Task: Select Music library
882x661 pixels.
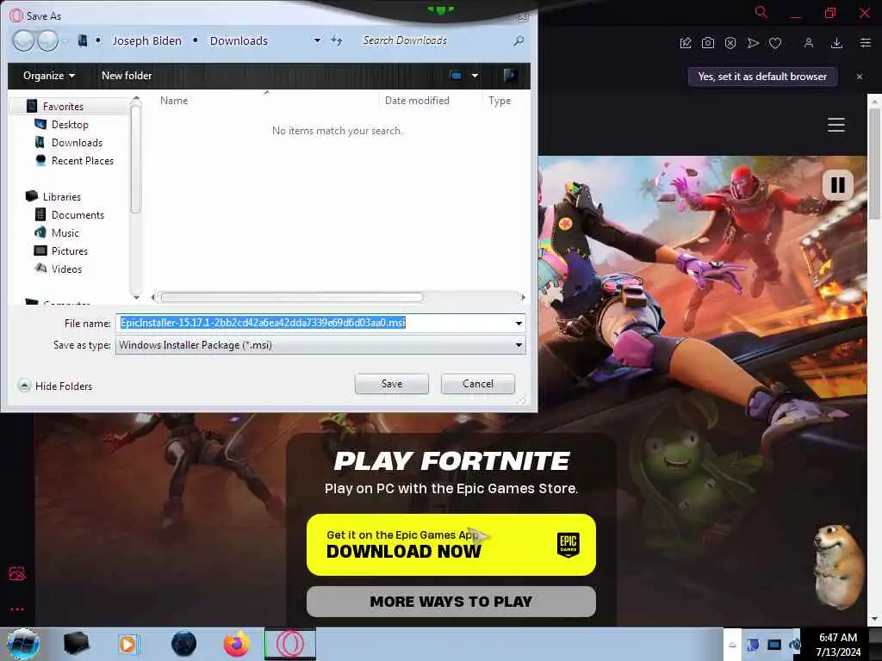Action: (65, 232)
